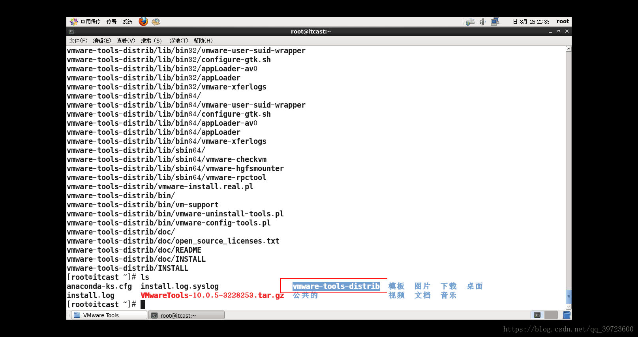The height and width of the screenshot is (337, 638).
Task: Click the highlighted vmware-tools-distrib directory name
Action: pos(336,286)
